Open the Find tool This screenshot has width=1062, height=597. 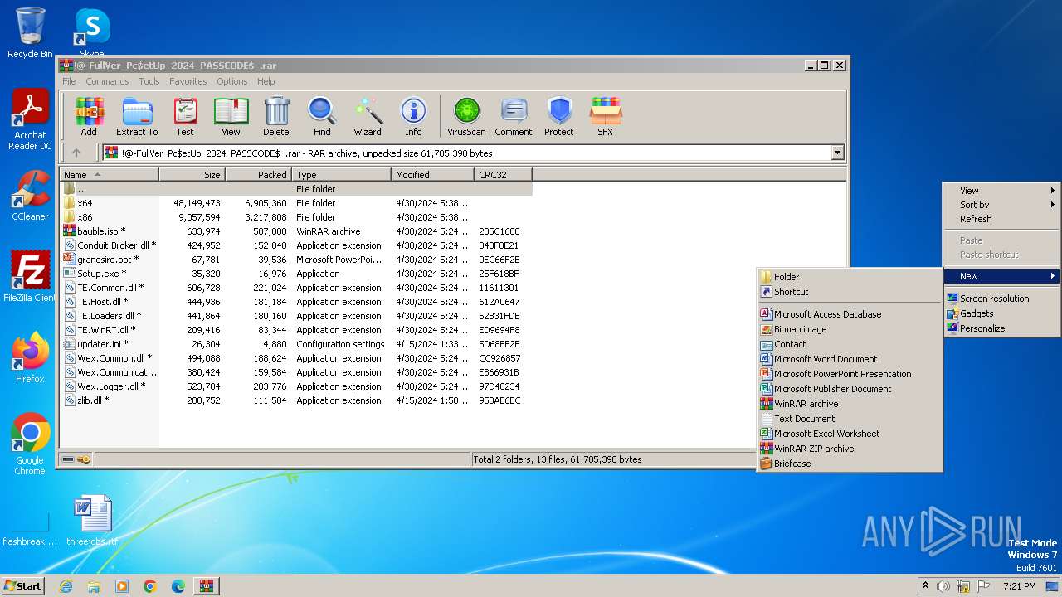point(322,117)
